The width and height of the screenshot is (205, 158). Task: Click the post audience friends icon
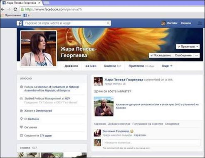(124, 84)
